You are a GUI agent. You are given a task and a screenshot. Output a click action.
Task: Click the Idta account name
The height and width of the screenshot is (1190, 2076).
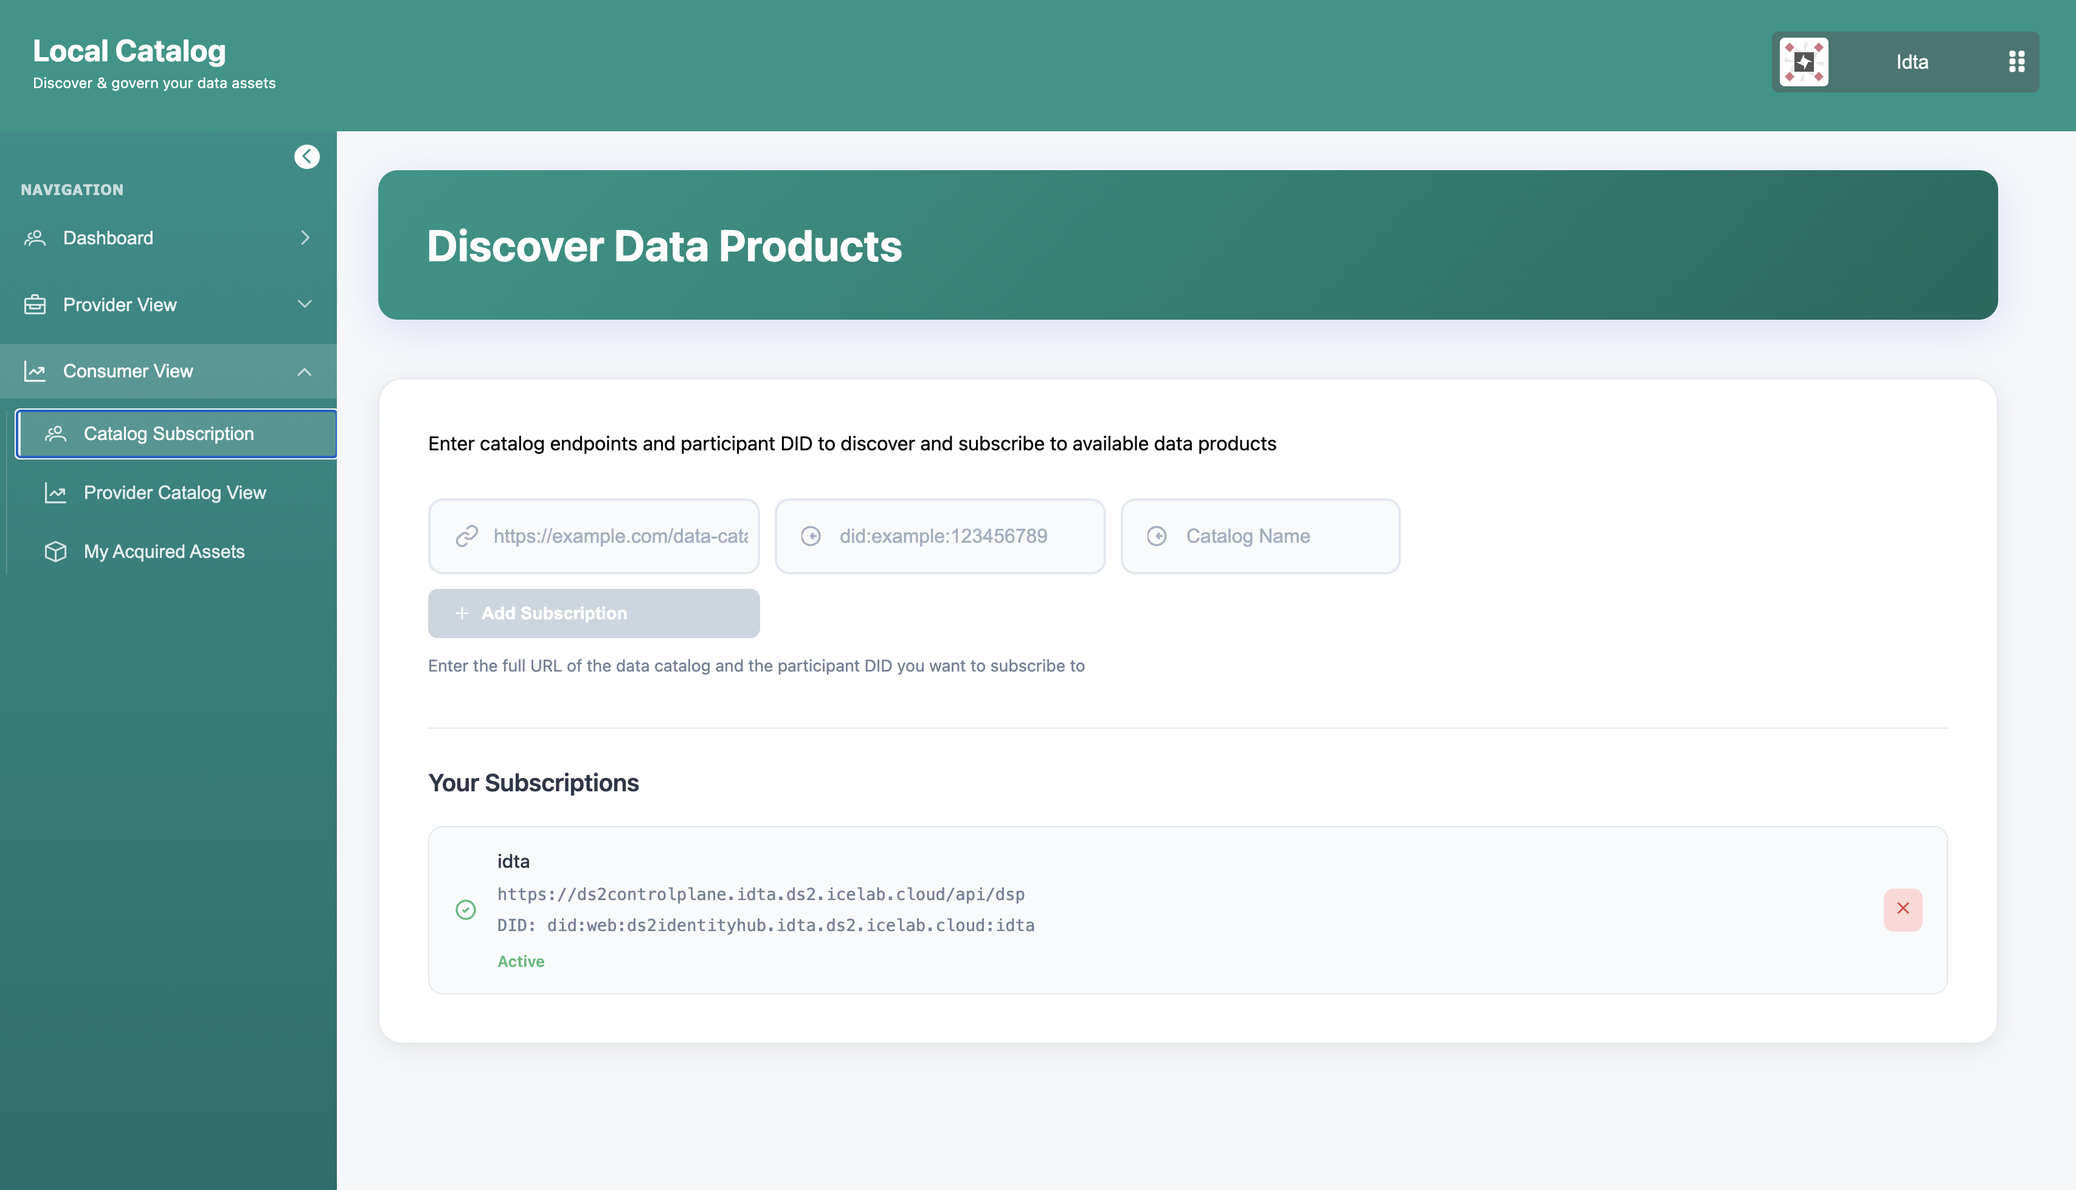tap(1912, 62)
